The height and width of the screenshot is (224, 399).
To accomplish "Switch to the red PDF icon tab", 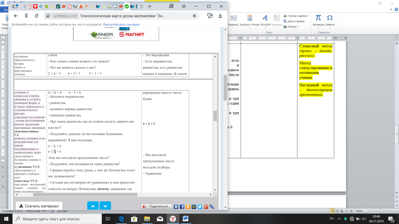I will pyautogui.click(x=69, y=6).
